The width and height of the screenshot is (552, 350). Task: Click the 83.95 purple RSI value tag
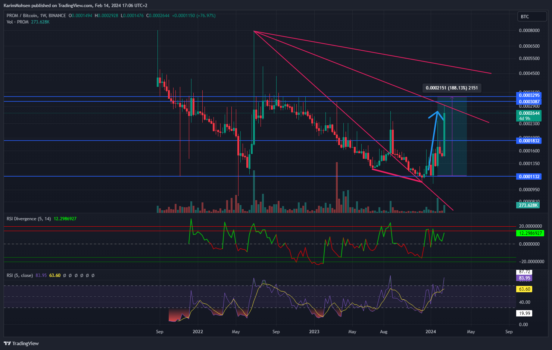pyautogui.click(x=524, y=278)
